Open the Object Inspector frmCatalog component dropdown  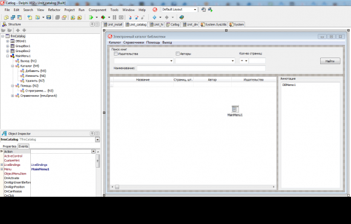coord(97,140)
